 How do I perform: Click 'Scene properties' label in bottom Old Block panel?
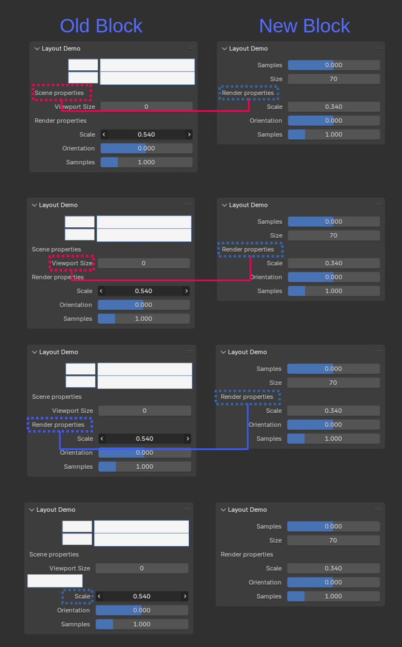coord(54,555)
